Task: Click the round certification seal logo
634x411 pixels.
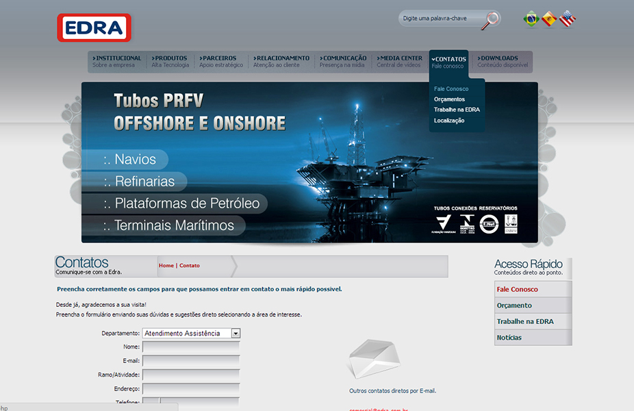Action: (489, 224)
